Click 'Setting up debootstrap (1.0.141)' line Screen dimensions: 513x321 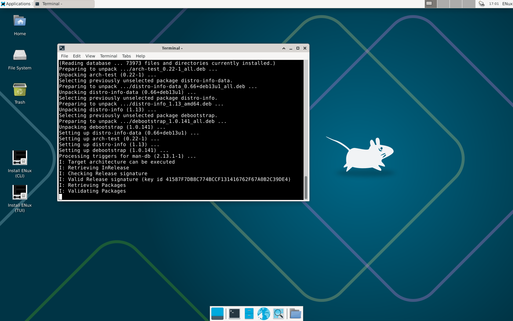(x=114, y=150)
